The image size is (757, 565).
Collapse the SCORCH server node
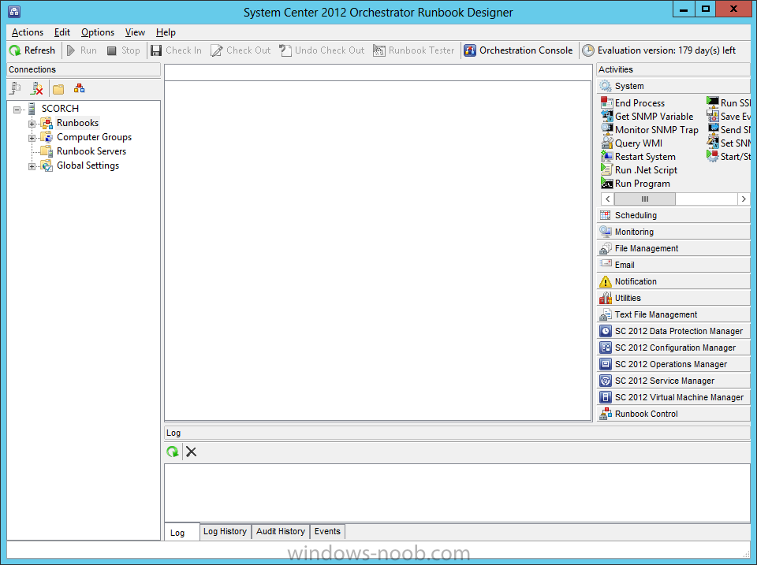17,110
